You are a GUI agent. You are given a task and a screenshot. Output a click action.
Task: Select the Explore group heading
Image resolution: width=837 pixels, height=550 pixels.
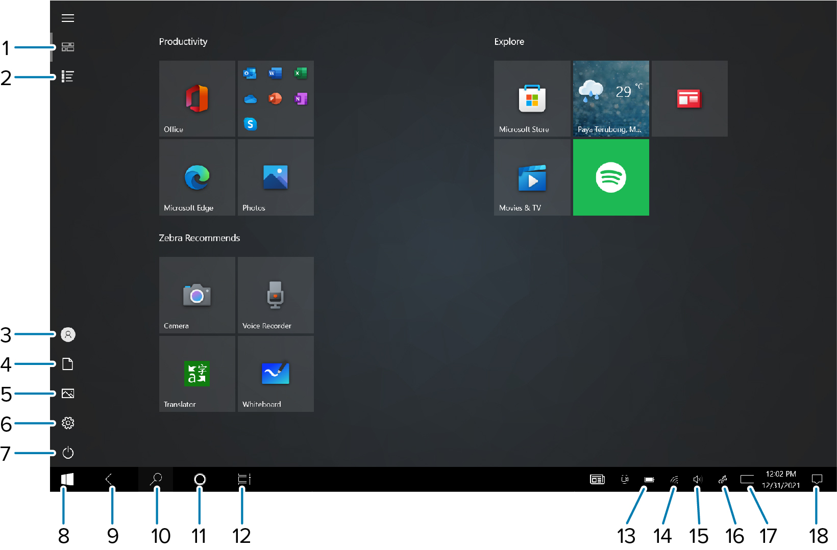(509, 42)
